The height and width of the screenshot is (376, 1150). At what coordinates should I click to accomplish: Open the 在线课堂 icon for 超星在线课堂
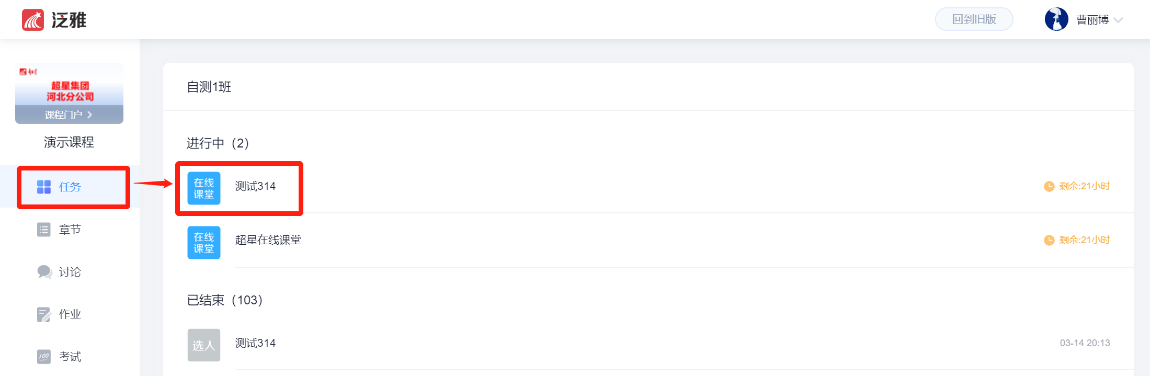pos(204,243)
